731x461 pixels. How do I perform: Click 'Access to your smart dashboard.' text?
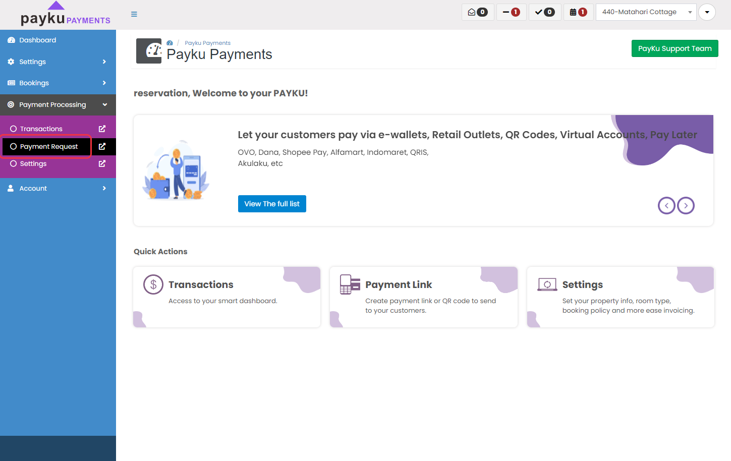(x=223, y=301)
